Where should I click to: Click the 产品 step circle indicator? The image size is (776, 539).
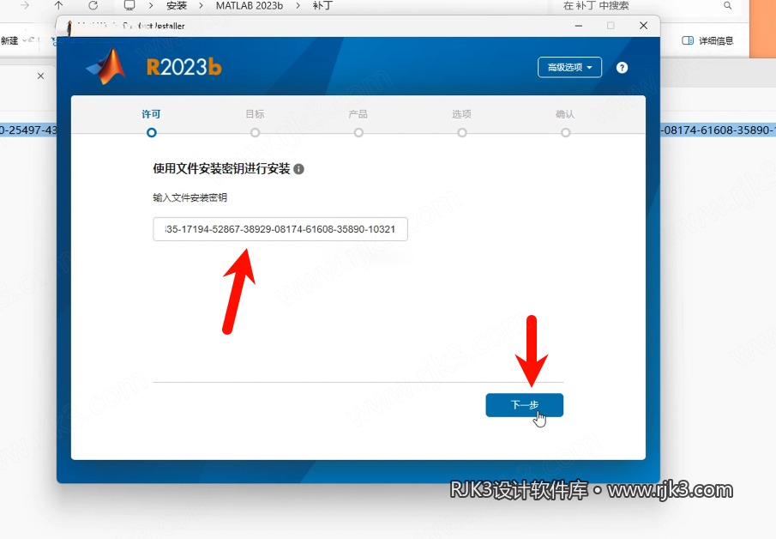pos(358,133)
